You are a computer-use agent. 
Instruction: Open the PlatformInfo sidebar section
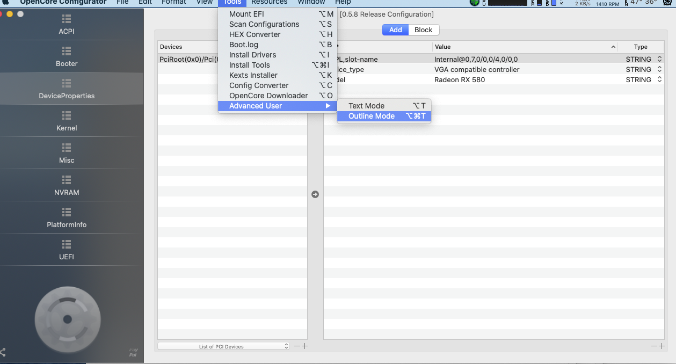pos(67,218)
